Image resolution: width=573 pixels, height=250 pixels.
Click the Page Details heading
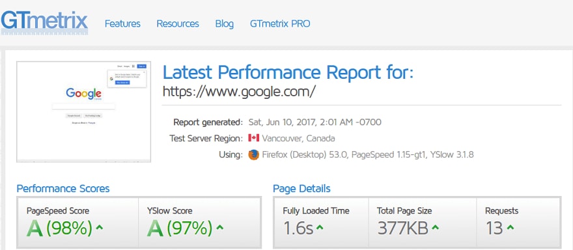301,189
